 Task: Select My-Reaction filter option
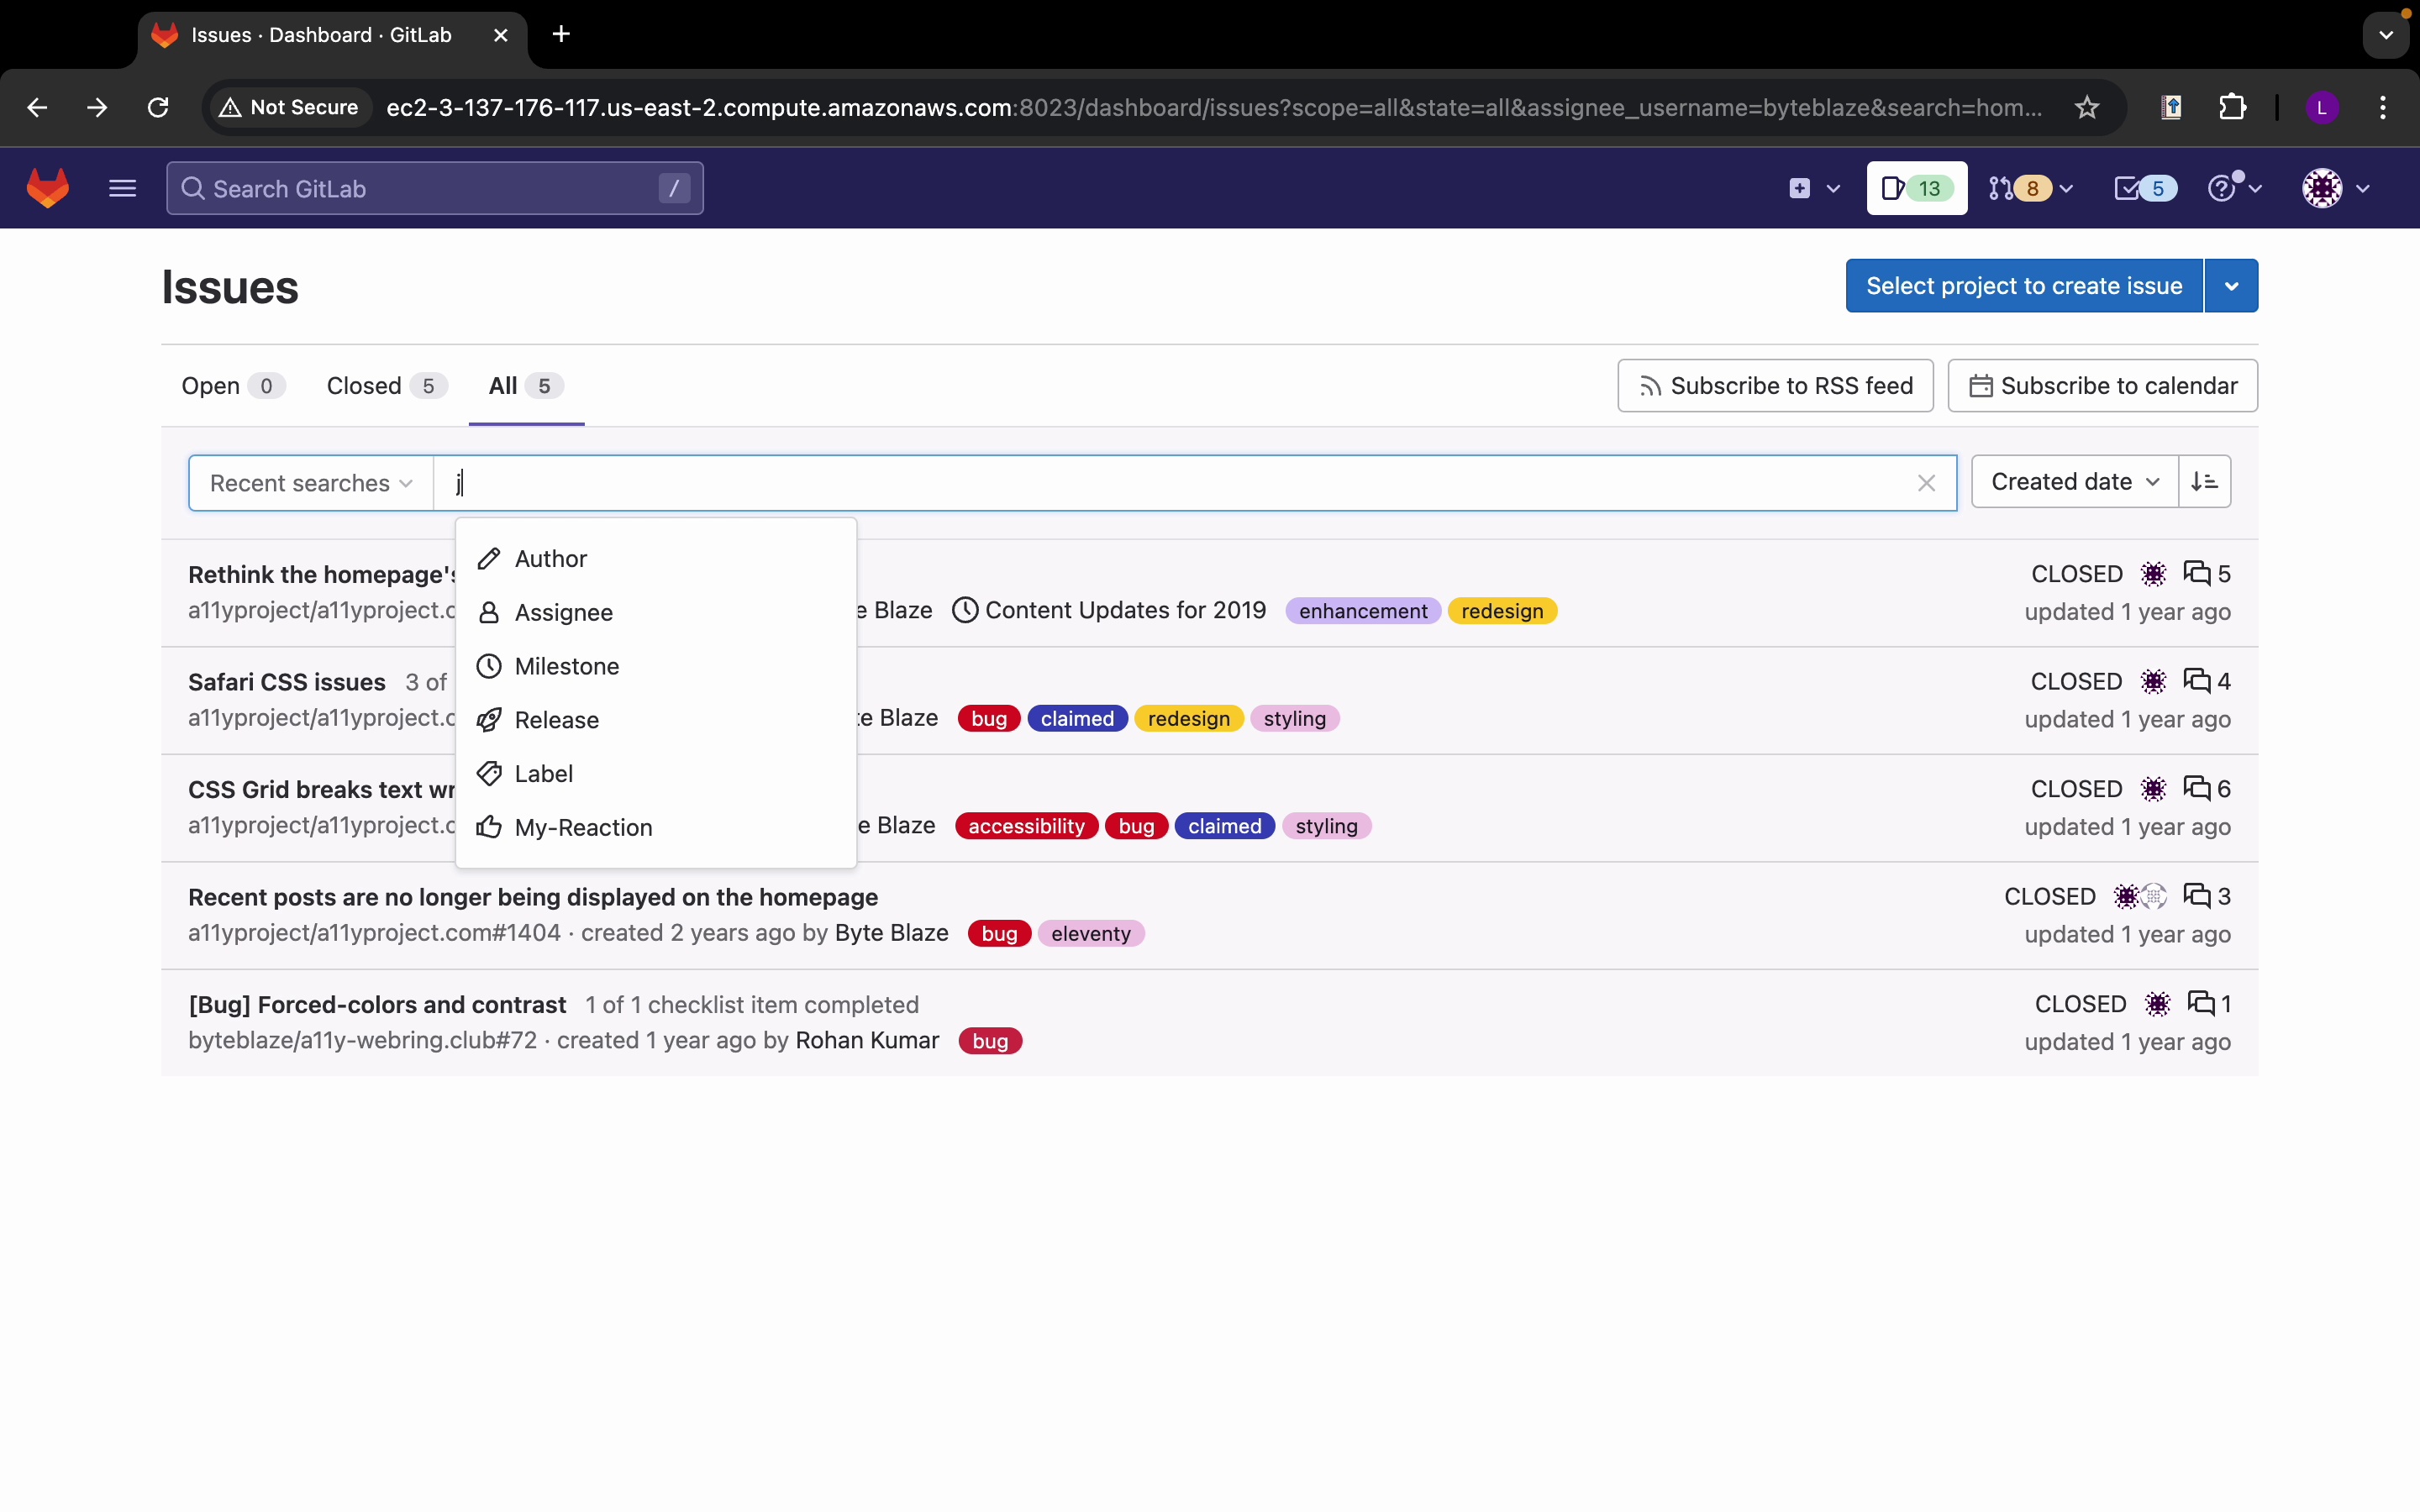coord(583,828)
